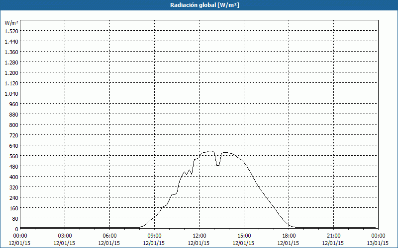Click the 960 y-axis value
Image resolution: width=398 pixels, height=248 pixels.
click(x=15, y=104)
